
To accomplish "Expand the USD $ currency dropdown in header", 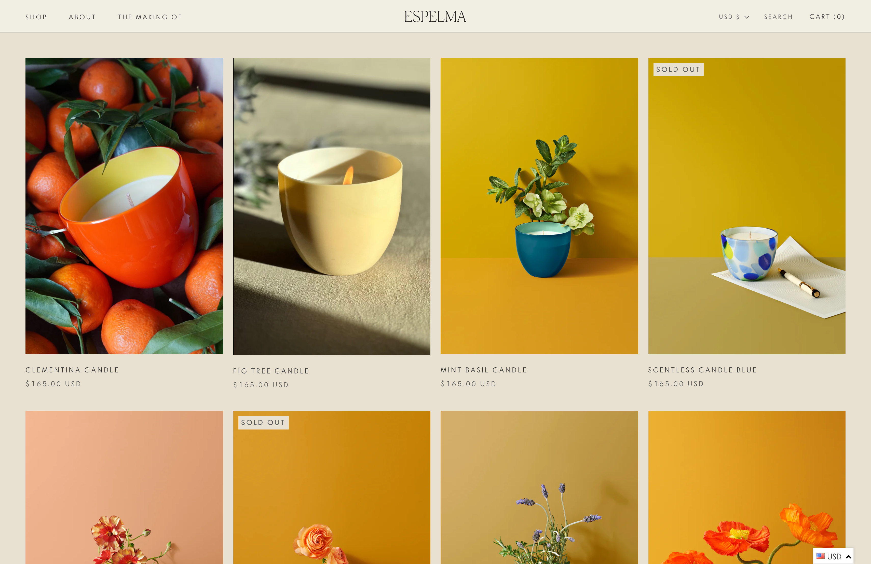I will click(x=734, y=17).
